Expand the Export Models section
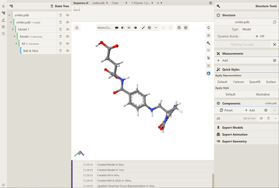 (x=232, y=128)
